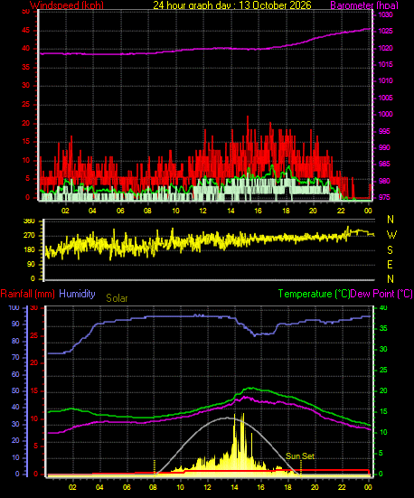Select barometer axis value 975

(384, 197)
